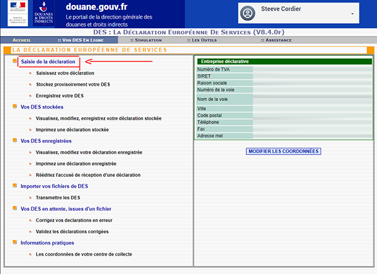Click the Raison sociale value field
This screenshot has width=377, height=274.
[312, 83]
